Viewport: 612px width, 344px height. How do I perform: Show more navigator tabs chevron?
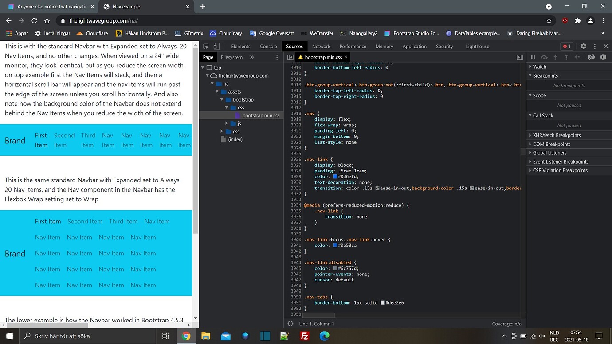point(252,57)
